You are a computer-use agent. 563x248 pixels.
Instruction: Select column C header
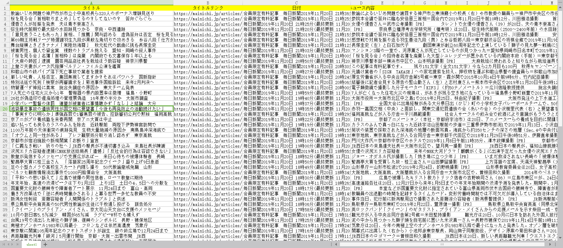pyautogui.click(x=296, y=3)
